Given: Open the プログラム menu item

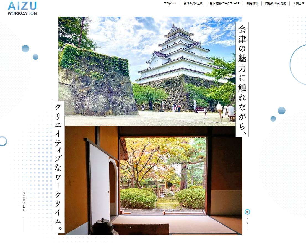Looking at the screenshot, I should pos(170,4).
